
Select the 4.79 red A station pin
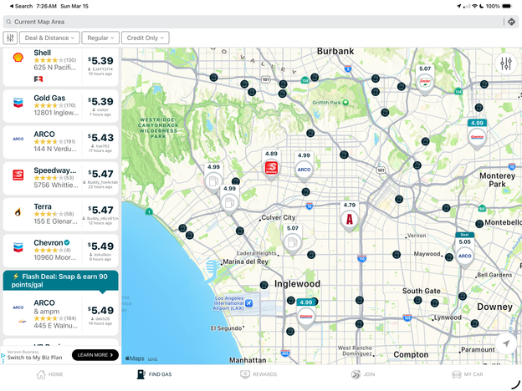point(349,216)
